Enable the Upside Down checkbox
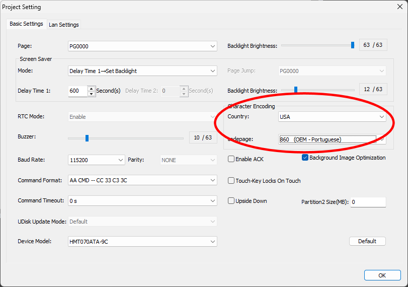Image resolution: width=408 pixels, height=287 pixels. point(231,201)
